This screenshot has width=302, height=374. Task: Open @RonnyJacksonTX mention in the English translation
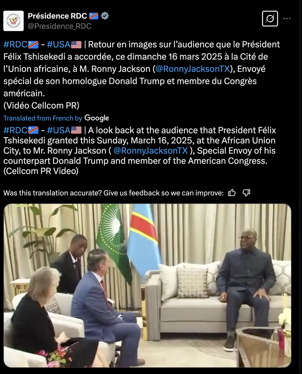tap(150, 151)
